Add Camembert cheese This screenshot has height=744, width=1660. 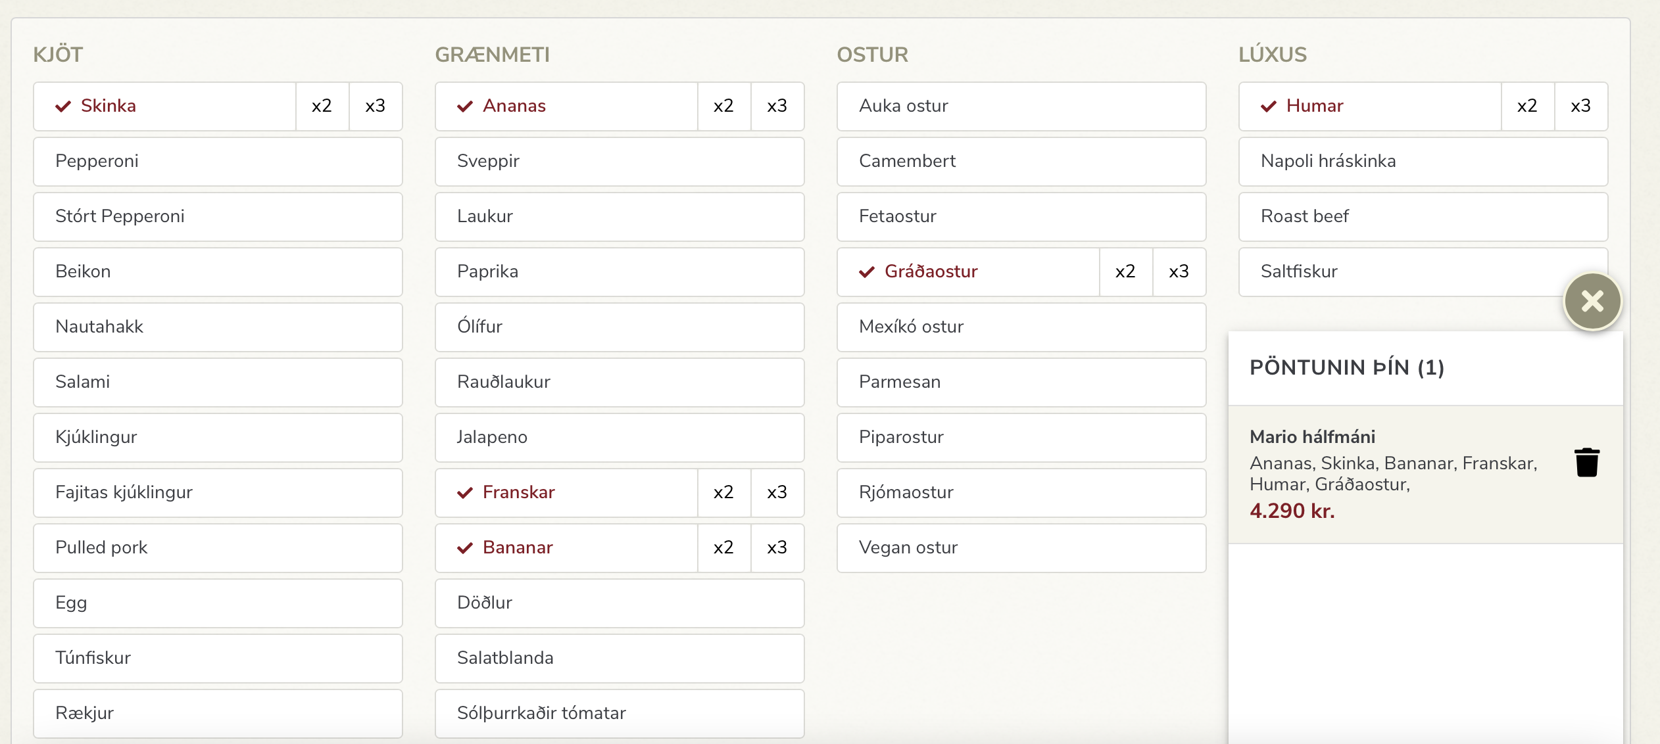pos(1021,162)
